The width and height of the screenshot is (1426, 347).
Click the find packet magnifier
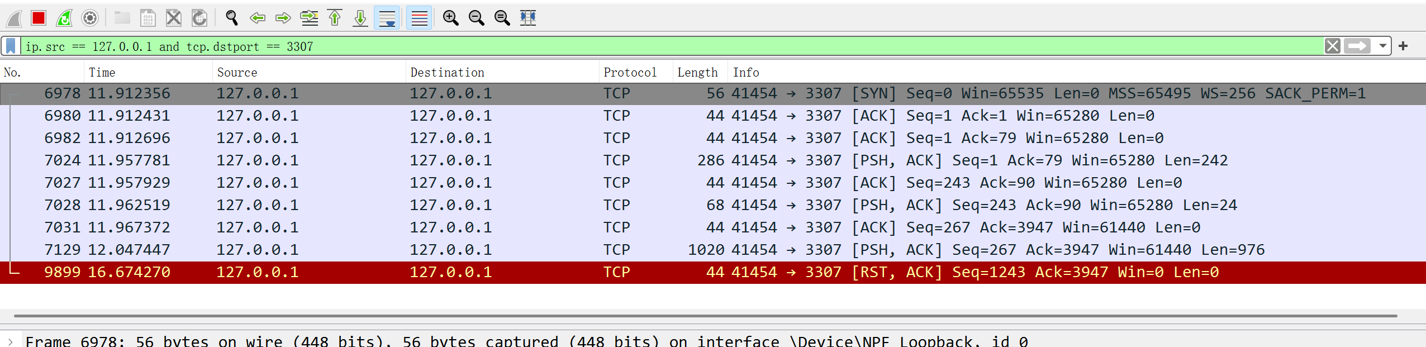click(231, 18)
